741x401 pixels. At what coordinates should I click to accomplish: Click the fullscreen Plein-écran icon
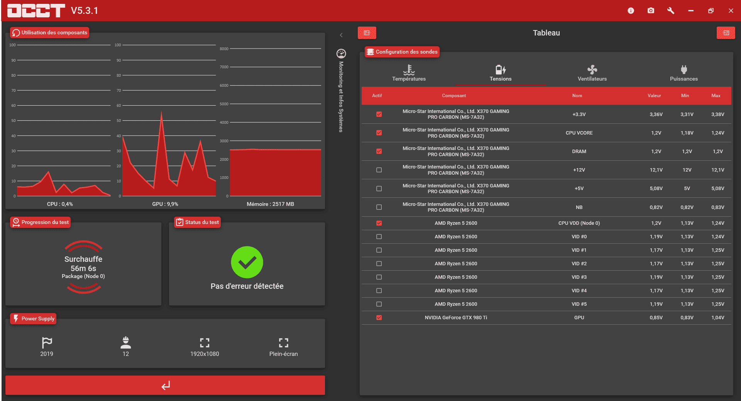point(283,343)
